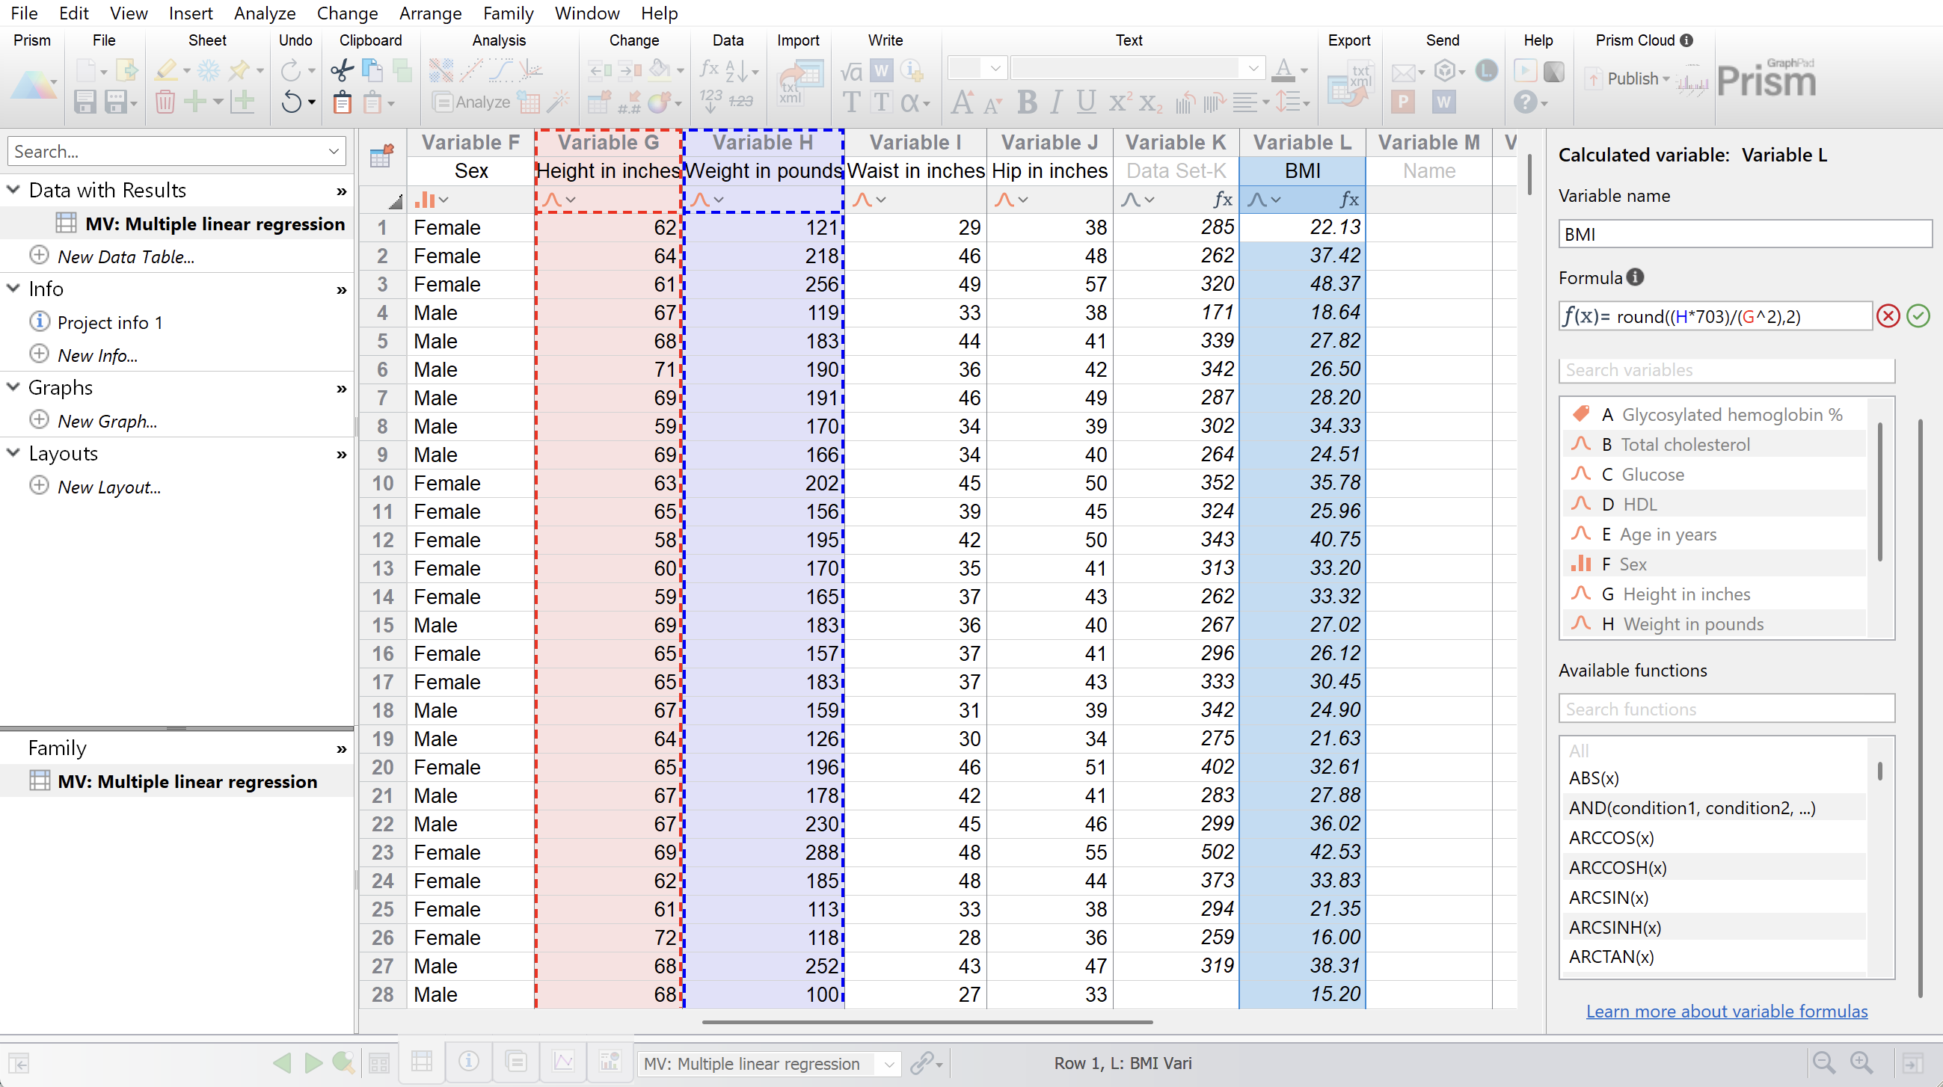Click the trash Delete sheet icon
Screen dimensions: 1943x1087
tap(165, 102)
